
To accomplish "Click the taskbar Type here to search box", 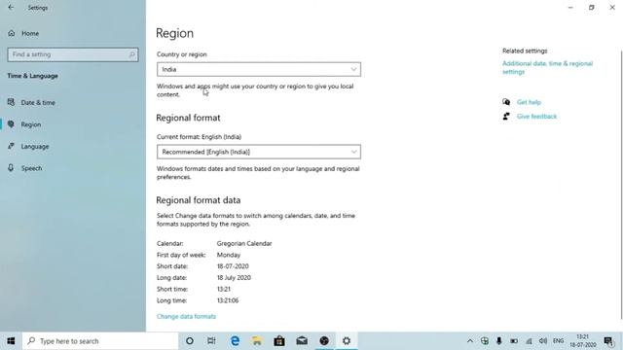I will (100, 341).
